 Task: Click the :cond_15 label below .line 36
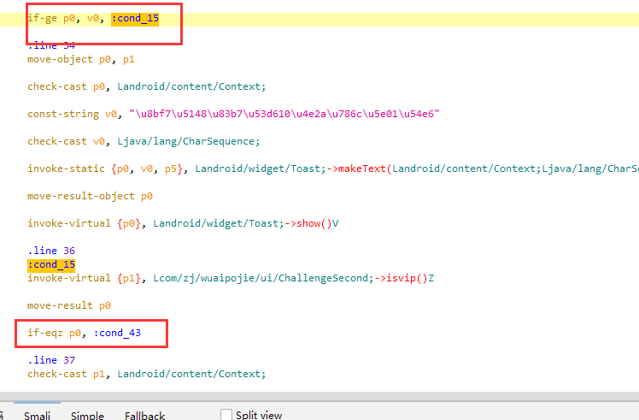(x=50, y=264)
